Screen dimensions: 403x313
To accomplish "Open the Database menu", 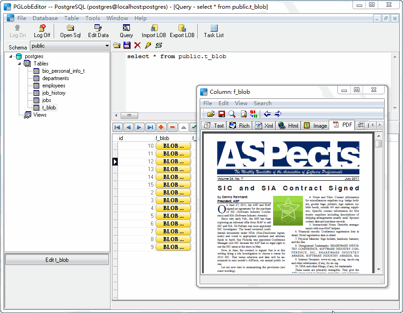I will click(45, 18).
